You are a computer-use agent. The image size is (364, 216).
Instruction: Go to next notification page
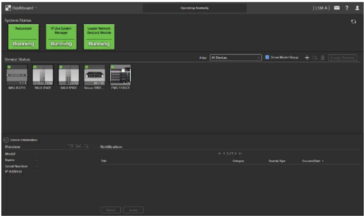[x=236, y=153]
